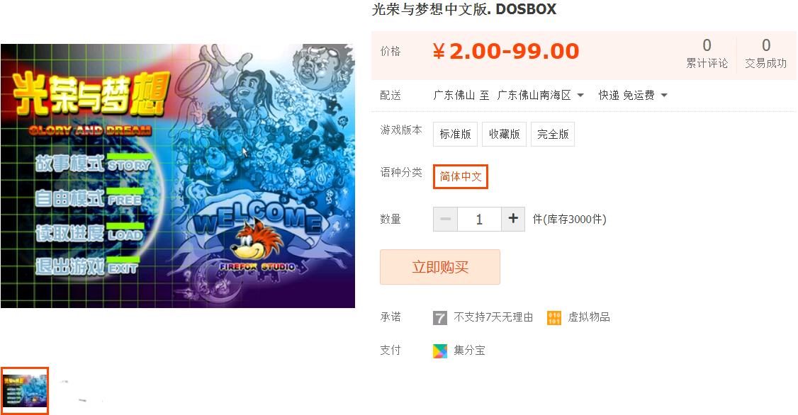The image size is (798, 415).
Task: Click the 立即购买 buy now button
Action: [x=439, y=267]
